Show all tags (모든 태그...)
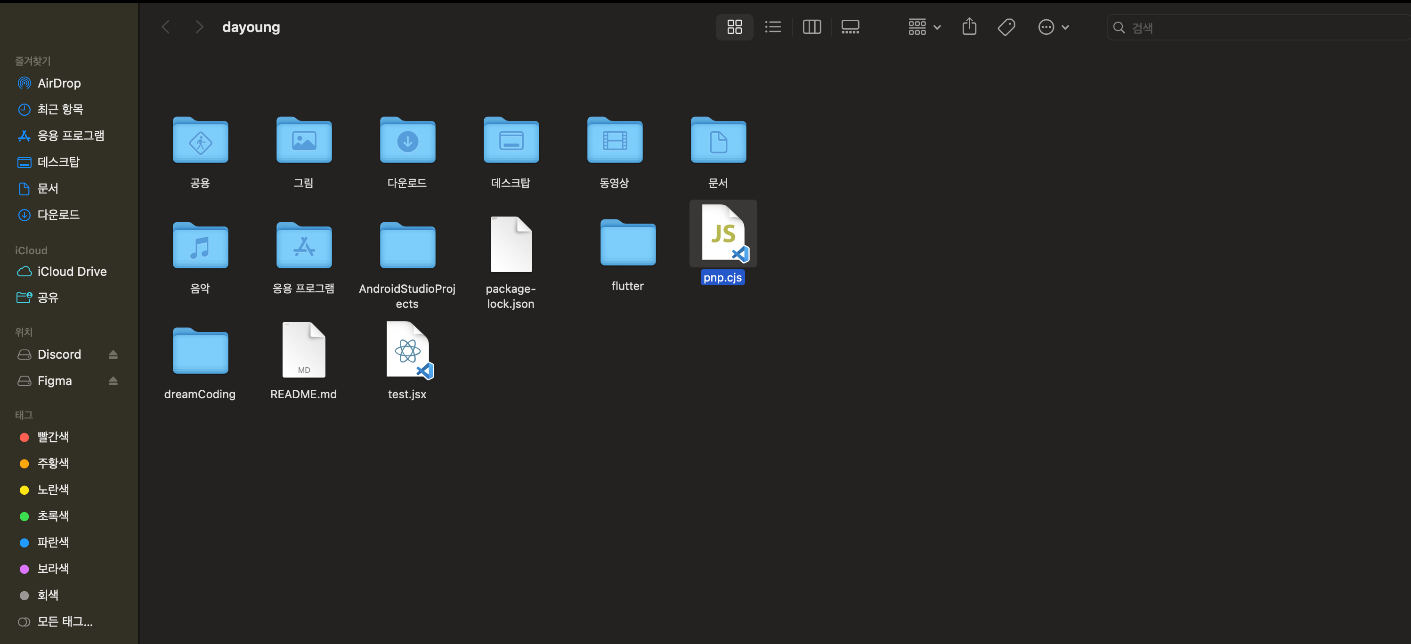 64,621
